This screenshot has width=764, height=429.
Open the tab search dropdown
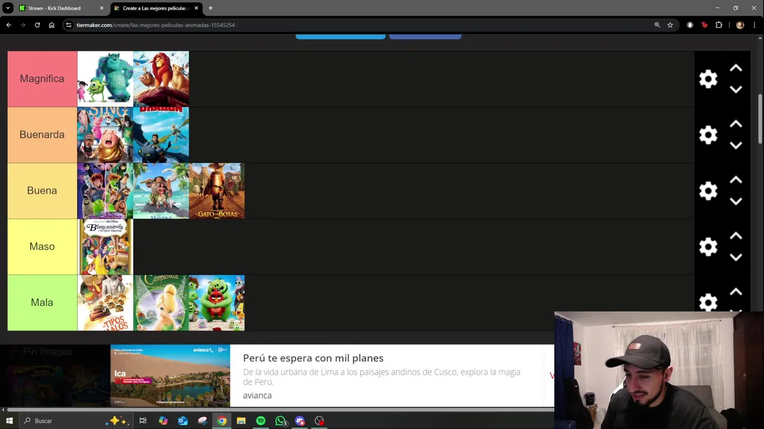pyautogui.click(x=8, y=8)
